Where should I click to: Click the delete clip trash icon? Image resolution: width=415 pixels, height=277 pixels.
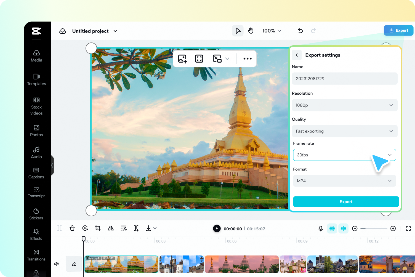click(72, 228)
